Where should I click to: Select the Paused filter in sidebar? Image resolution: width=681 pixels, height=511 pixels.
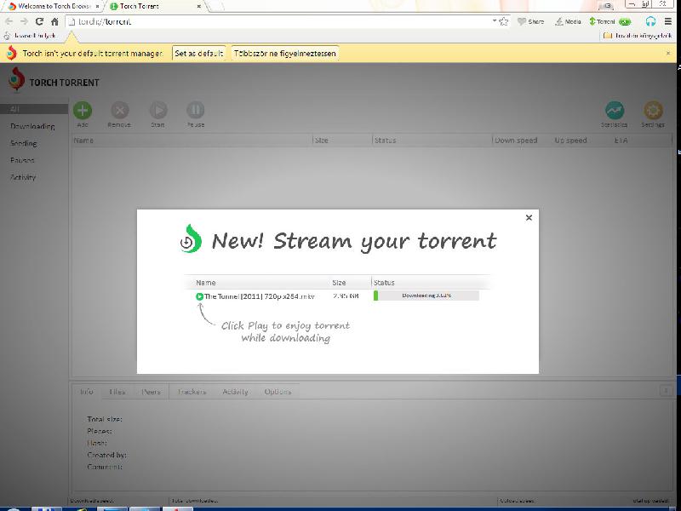click(x=22, y=160)
